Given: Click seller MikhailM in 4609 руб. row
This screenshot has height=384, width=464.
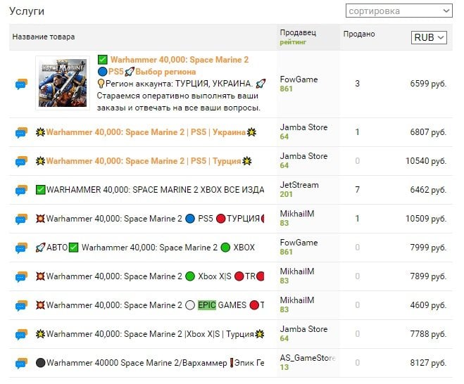Looking at the screenshot, I should pos(297,300).
